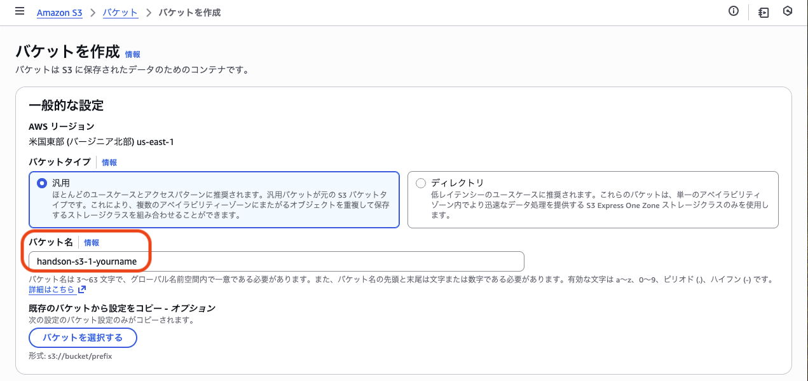Click the バケットを選択する button
This screenshot has height=381, width=808.
click(83, 337)
